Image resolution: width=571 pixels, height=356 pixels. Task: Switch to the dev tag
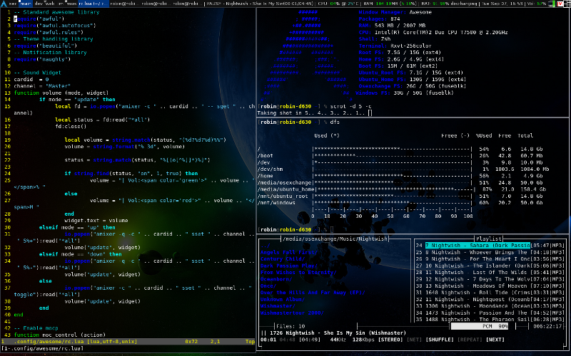click(x=39, y=4)
